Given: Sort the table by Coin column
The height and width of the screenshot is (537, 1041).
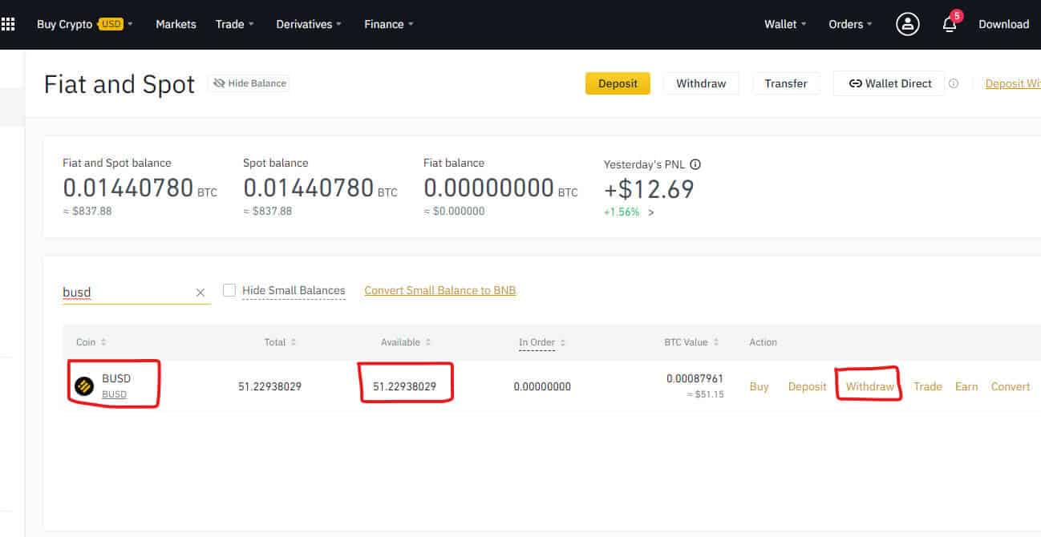Looking at the screenshot, I should pos(91,342).
